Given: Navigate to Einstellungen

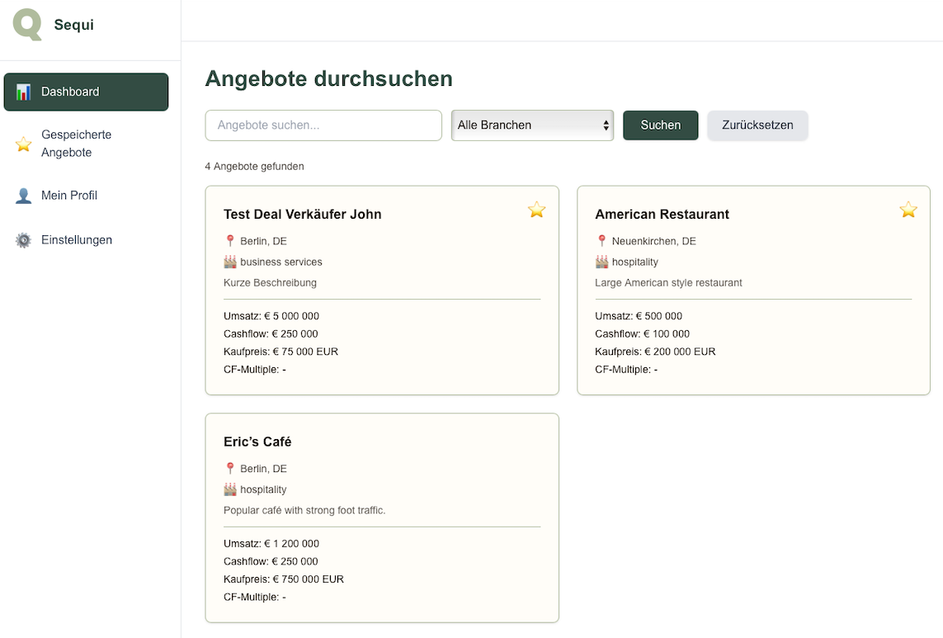Looking at the screenshot, I should pos(77,240).
